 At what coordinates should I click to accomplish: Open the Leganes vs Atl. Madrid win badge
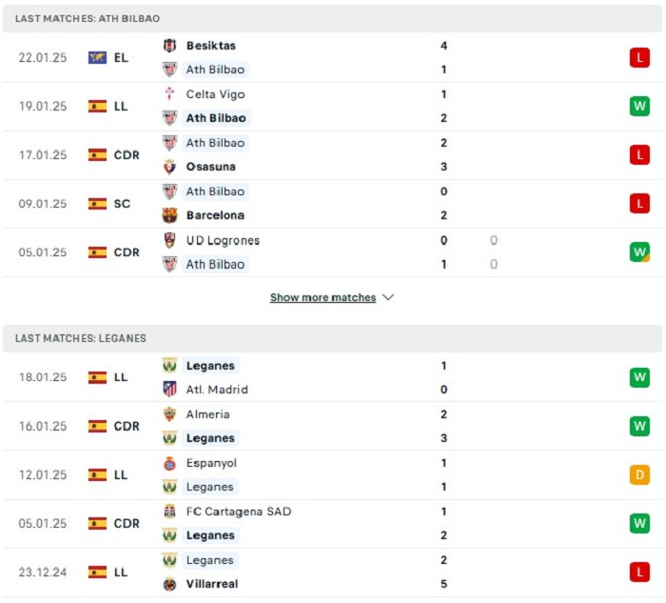639,377
